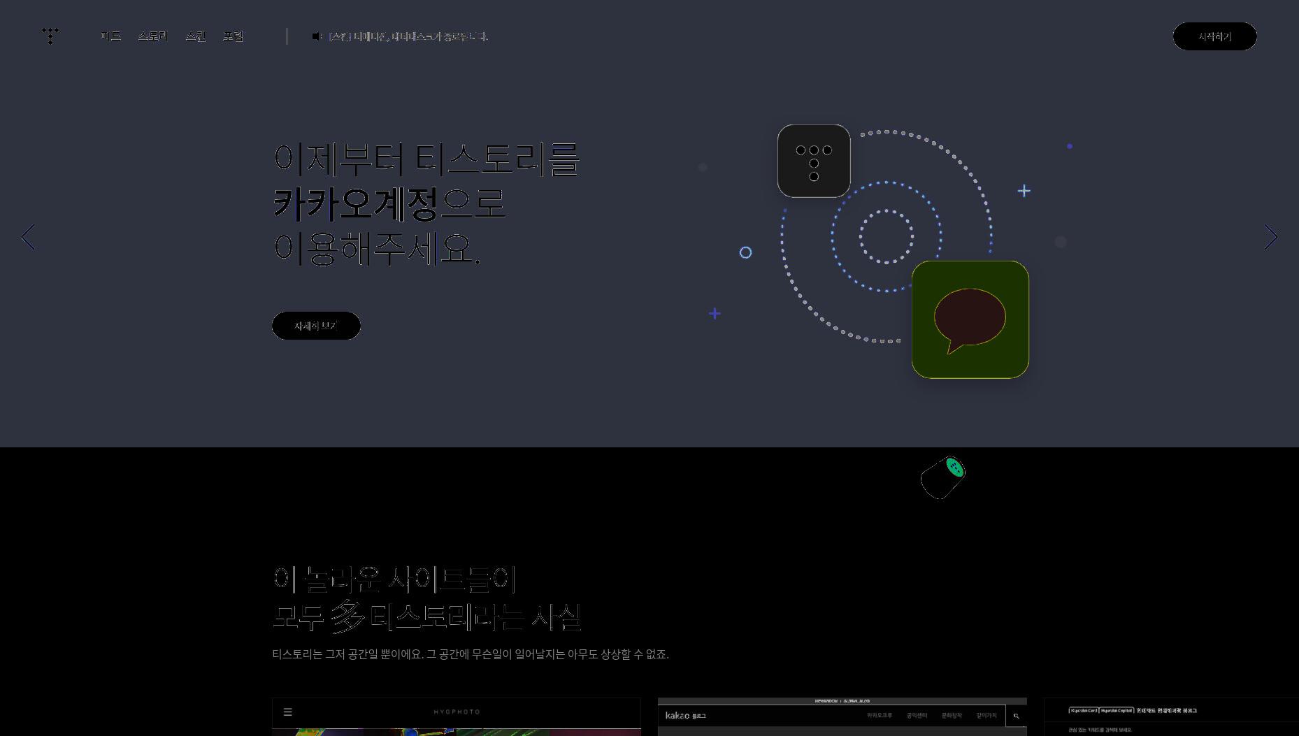Viewport: 1299px width, 736px height.
Task: Click the Tistory app icon in banner
Action: pos(814,161)
